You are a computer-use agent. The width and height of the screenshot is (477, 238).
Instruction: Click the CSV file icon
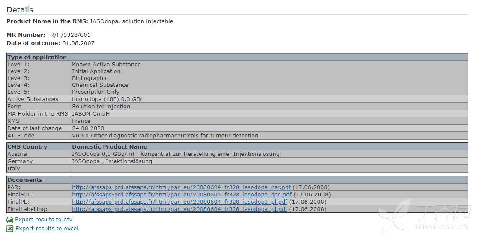(10, 220)
